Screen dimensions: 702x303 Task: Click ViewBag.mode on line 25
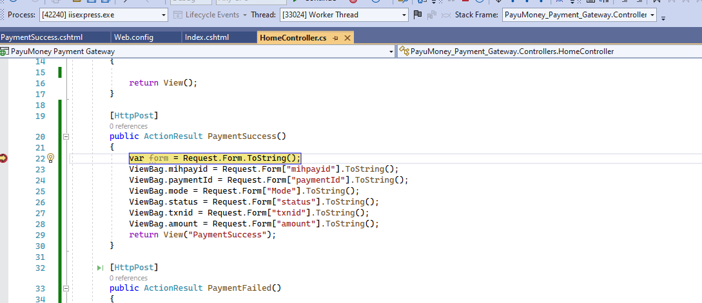coord(163,191)
